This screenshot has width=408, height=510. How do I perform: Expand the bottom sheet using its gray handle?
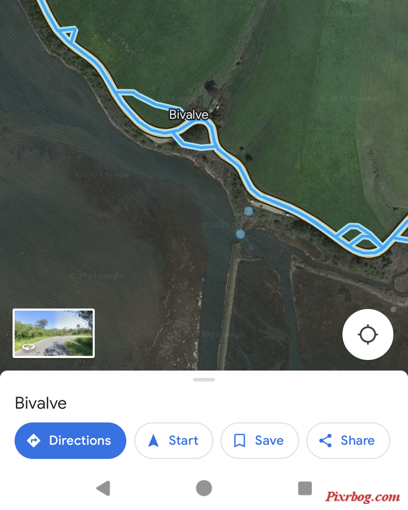[204, 380]
